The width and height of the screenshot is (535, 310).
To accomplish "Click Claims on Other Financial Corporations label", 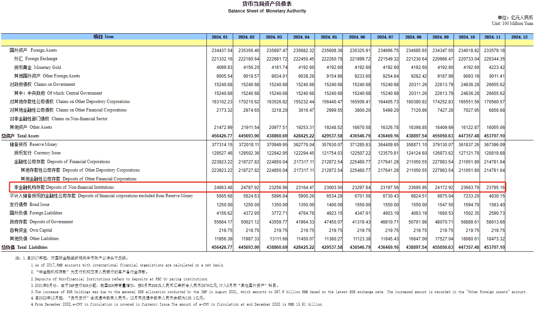I will 68,110.
